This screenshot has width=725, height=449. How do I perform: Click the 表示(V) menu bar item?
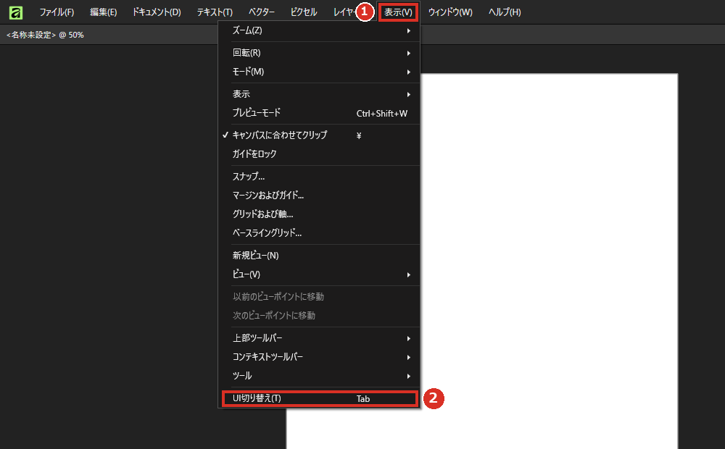(398, 12)
